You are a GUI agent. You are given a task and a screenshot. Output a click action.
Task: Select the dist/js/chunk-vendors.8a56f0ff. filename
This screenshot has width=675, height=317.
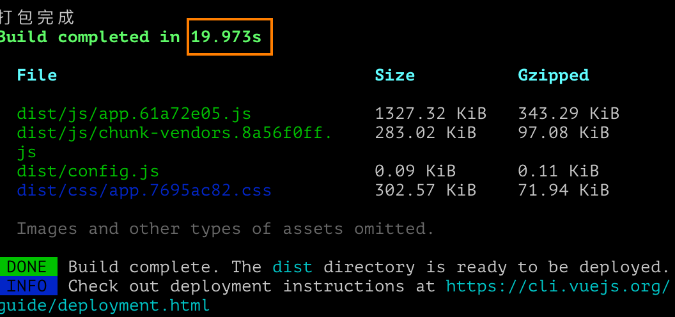click(x=175, y=133)
